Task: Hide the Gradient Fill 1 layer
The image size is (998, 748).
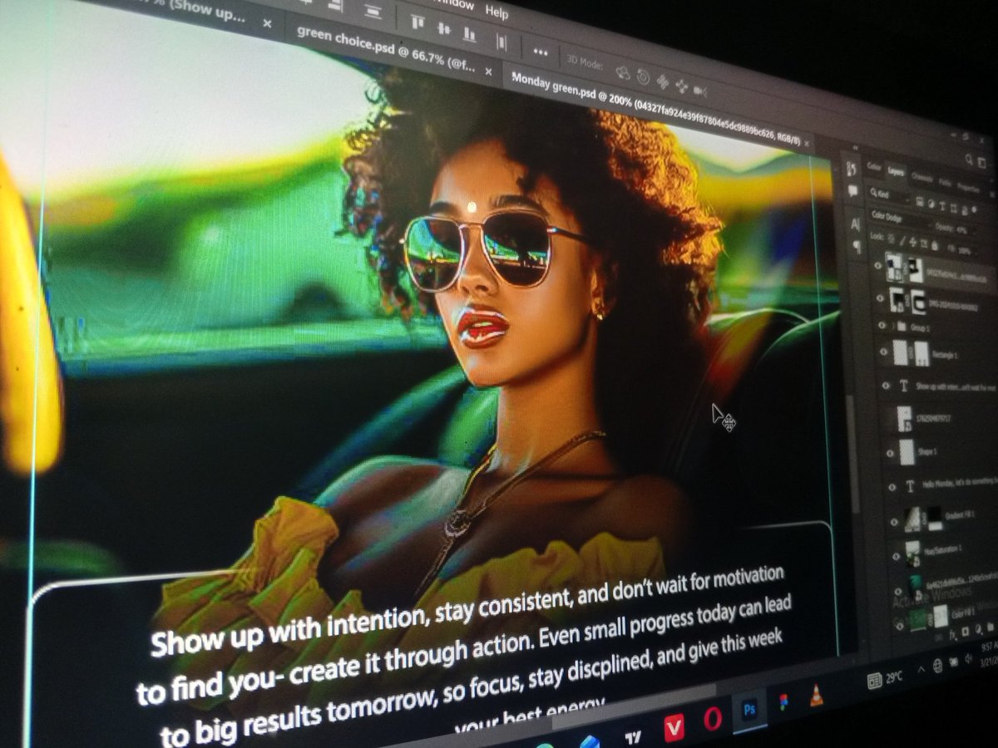Action: coord(894,522)
